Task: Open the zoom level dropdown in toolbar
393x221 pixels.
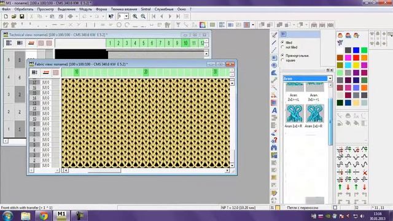Action: [126, 17]
